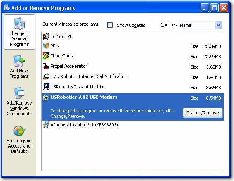Click the FullShot V8 program icon
The image size is (234, 181).
pyautogui.click(x=46, y=36)
